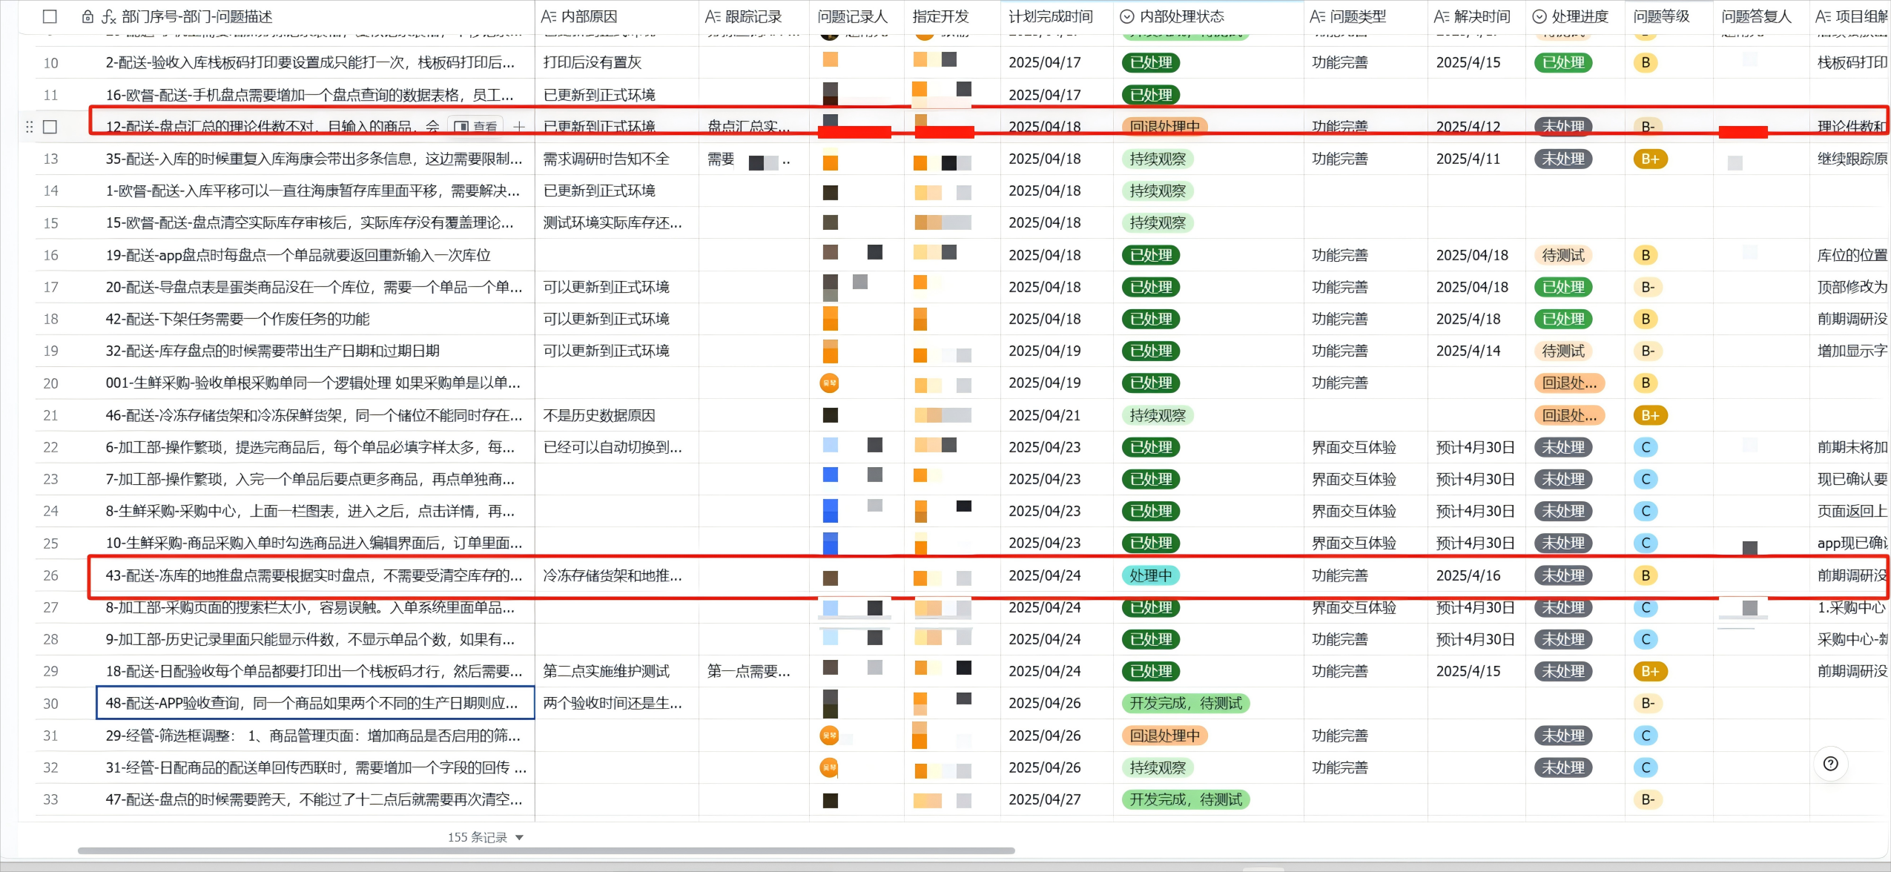Click the orange avatar in row 20 问题记录人
Viewport: 1891px width, 872px height.
click(829, 383)
